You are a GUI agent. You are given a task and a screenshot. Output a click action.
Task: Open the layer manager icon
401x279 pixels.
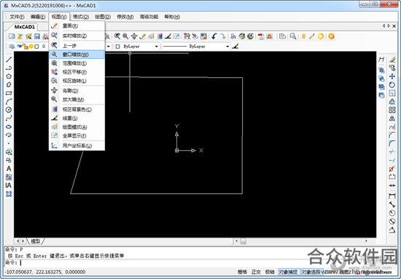pyautogui.click(x=12, y=46)
